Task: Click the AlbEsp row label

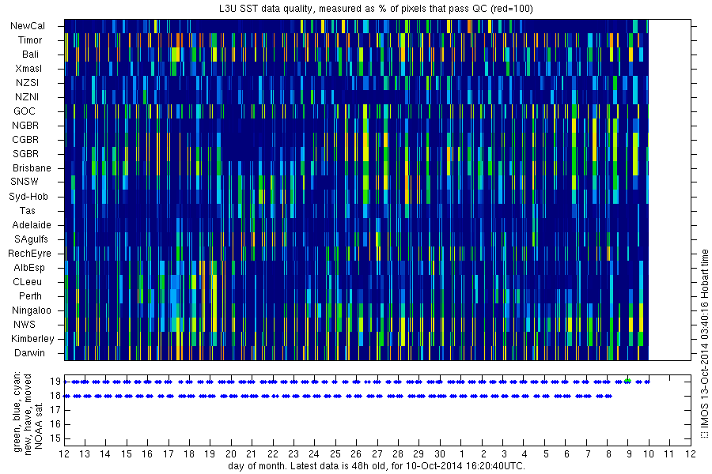Action: [x=29, y=268]
